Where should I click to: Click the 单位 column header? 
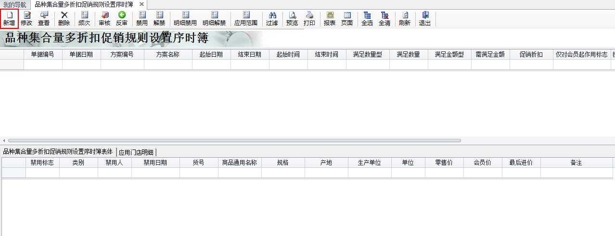coord(408,162)
